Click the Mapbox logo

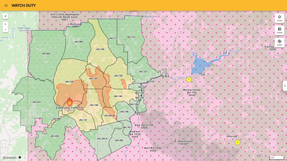pyautogui.click(x=10, y=157)
